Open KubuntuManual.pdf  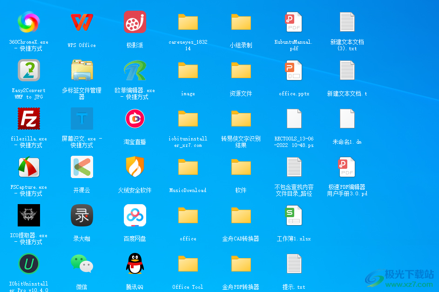[x=294, y=22]
